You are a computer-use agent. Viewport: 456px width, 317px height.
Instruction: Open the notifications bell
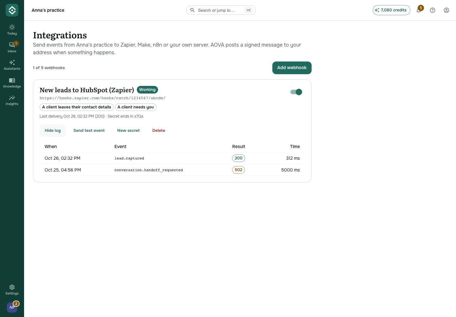(x=419, y=10)
